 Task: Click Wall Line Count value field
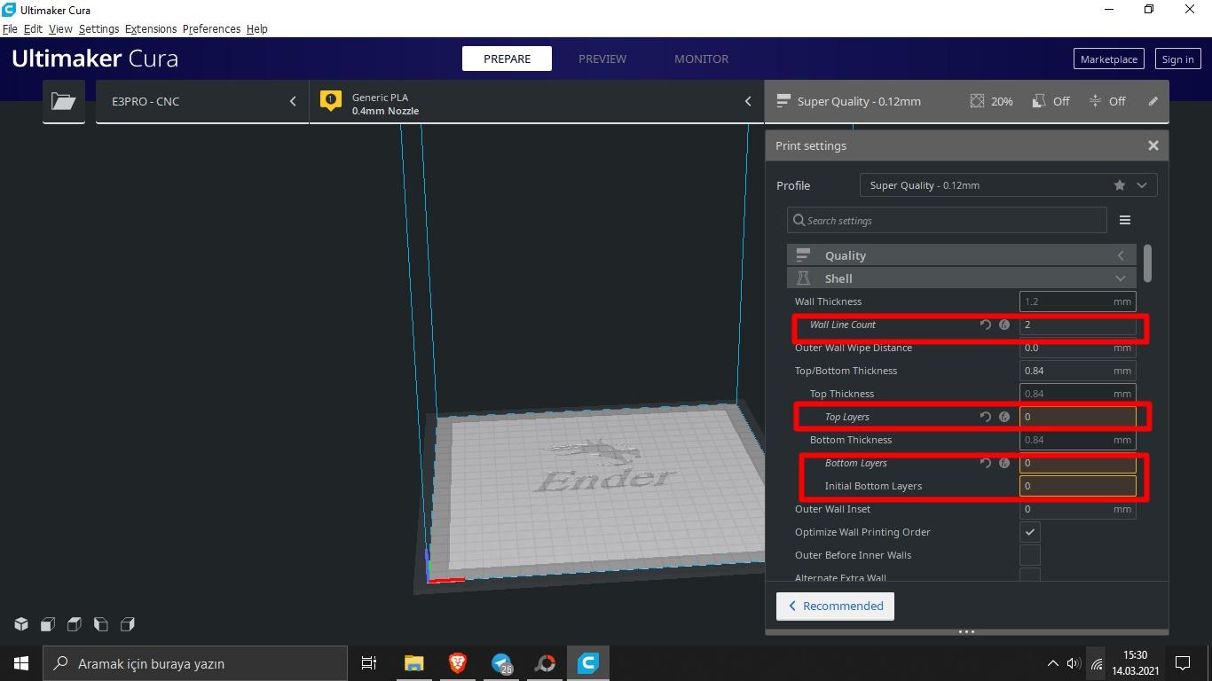1077,325
